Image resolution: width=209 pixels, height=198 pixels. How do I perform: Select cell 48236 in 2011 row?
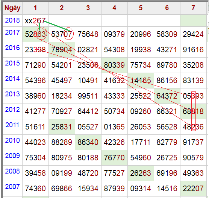pyautogui.click(x=193, y=127)
